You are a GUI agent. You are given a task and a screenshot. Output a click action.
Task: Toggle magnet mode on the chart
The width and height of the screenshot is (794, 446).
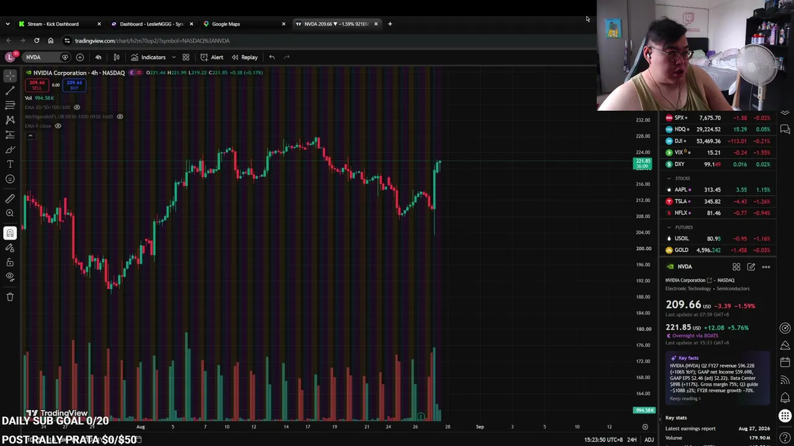pyautogui.click(x=10, y=233)
